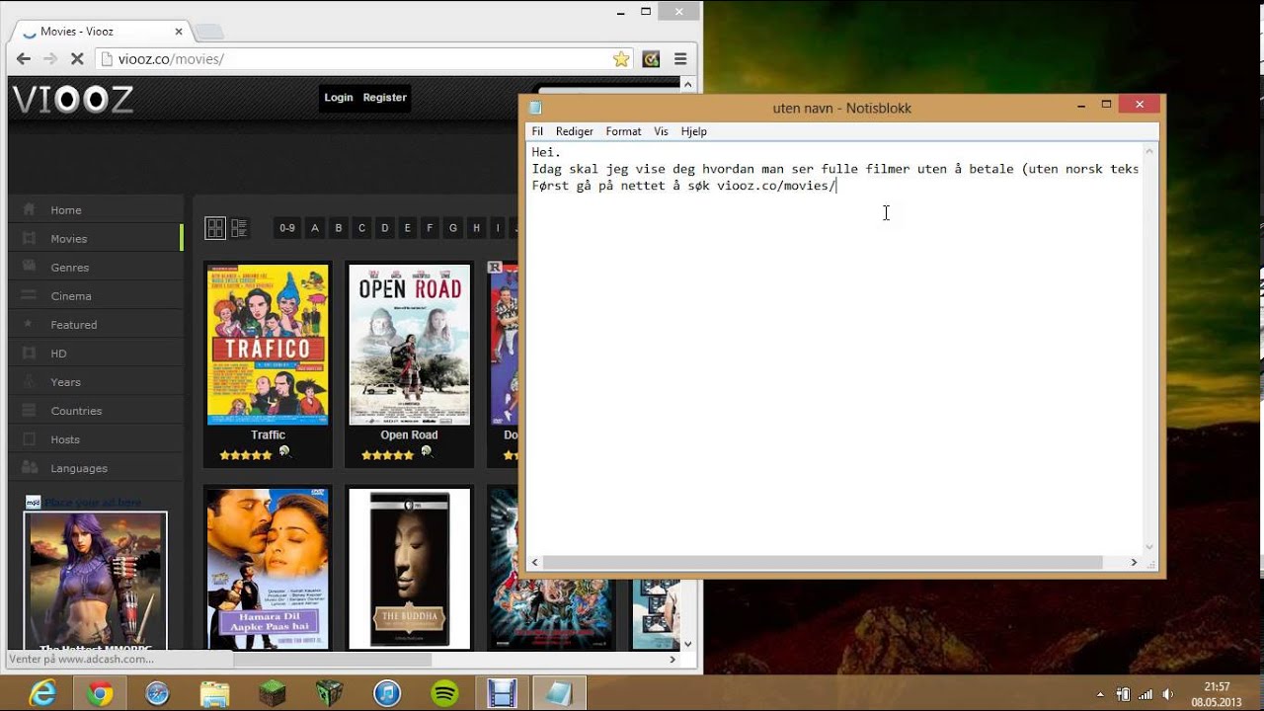This screenshot has height=711, width=1264.
Task: Filter movies by letter E
Action: click(408, 228)
